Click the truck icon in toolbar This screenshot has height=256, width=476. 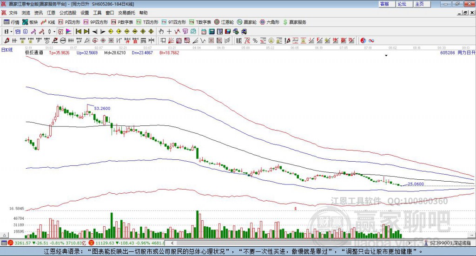click(x=244, y=32)
